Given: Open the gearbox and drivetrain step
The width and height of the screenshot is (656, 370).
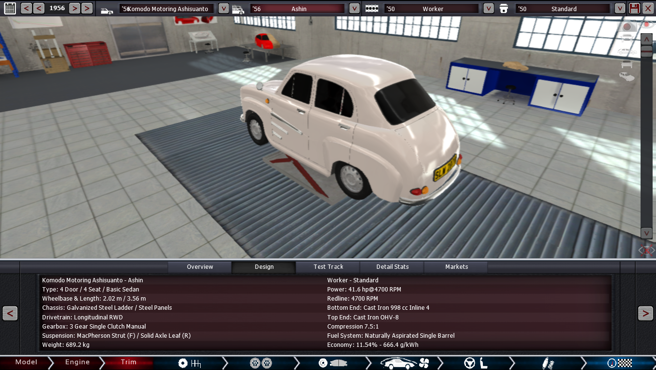Looking at the screenshot, I should click(189, 363).
